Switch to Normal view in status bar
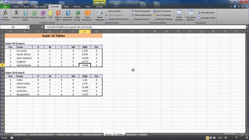The image size is (249, 140). (x=207, y=138)
